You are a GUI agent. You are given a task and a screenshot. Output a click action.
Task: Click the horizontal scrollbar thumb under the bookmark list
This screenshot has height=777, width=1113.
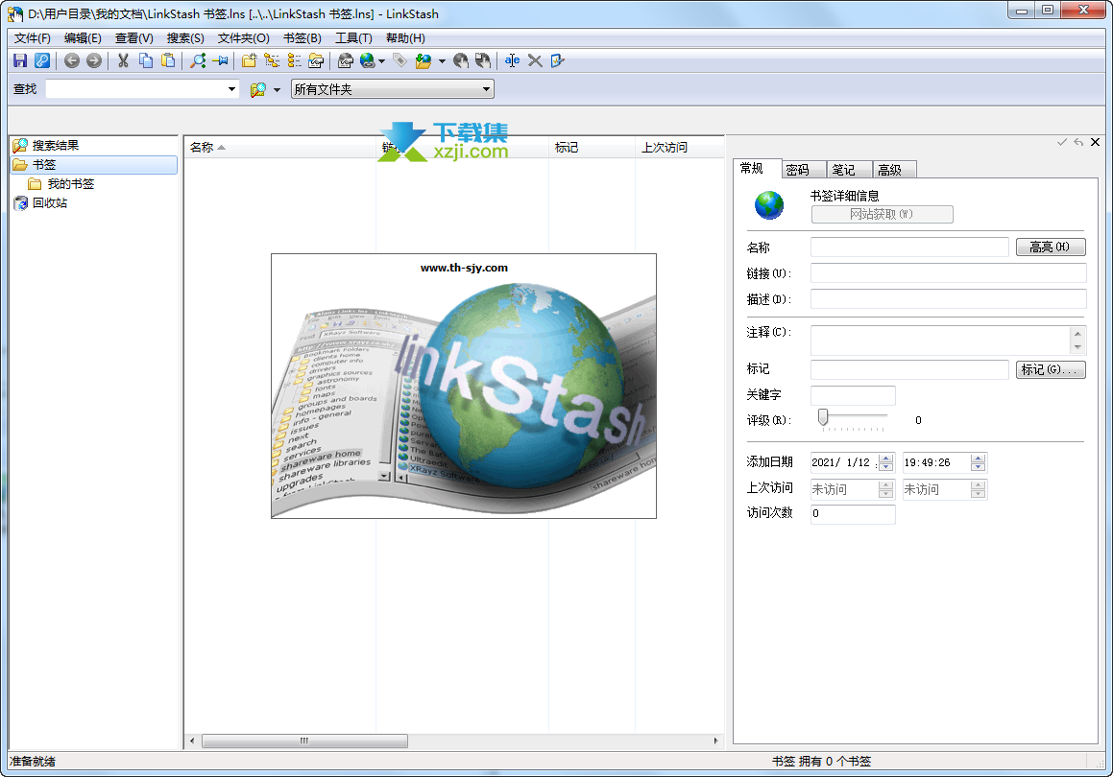pyautogui.click(x=304, y=741)
